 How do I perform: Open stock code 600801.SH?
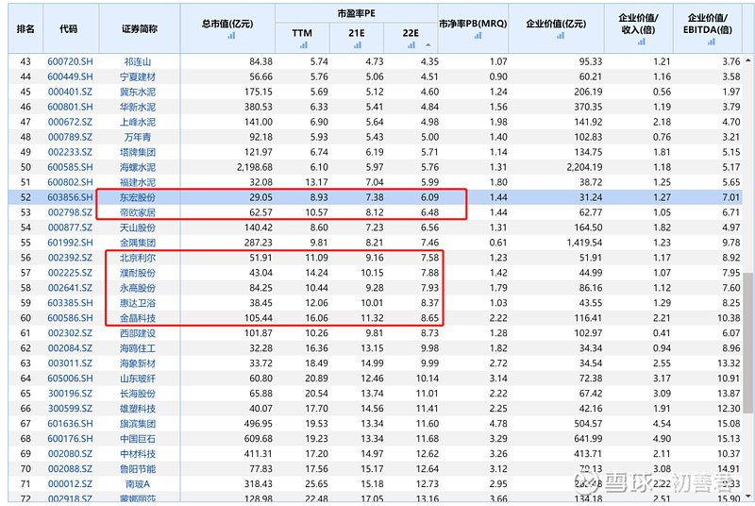point(70,107)
